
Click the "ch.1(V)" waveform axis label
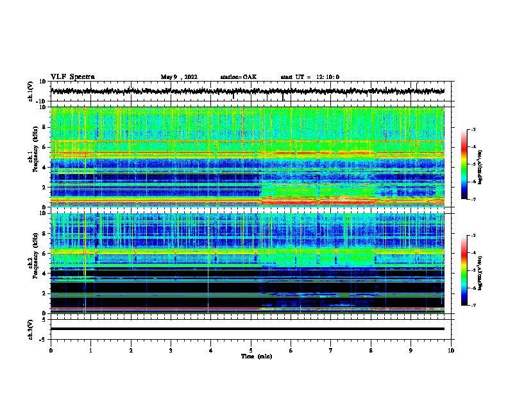[x=31, y=91]
